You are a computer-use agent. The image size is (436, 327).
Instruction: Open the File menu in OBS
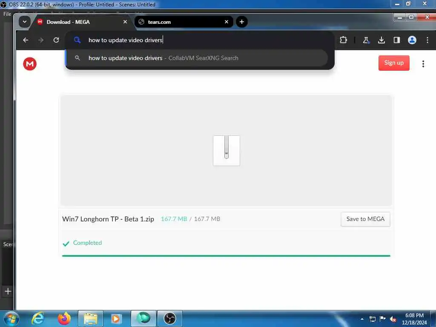tap(7, 14)
